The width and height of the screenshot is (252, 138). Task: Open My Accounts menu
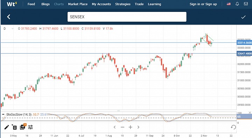[x=101, y=4]
